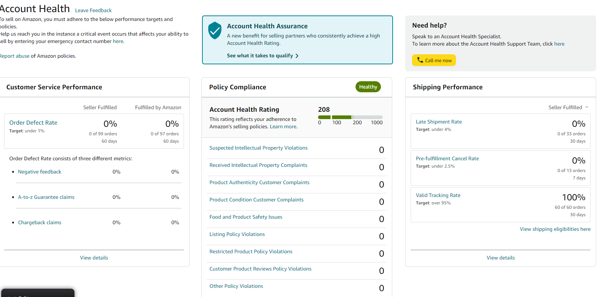The height and width of the screenshot is (297, 602).
Task: Click the emergency contact number 'here' link
Action: point(118,41)
